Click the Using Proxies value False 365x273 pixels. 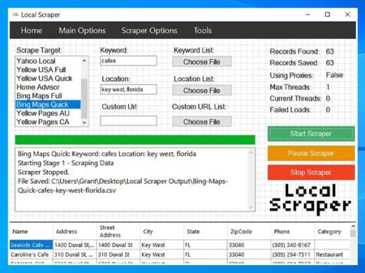334,75
